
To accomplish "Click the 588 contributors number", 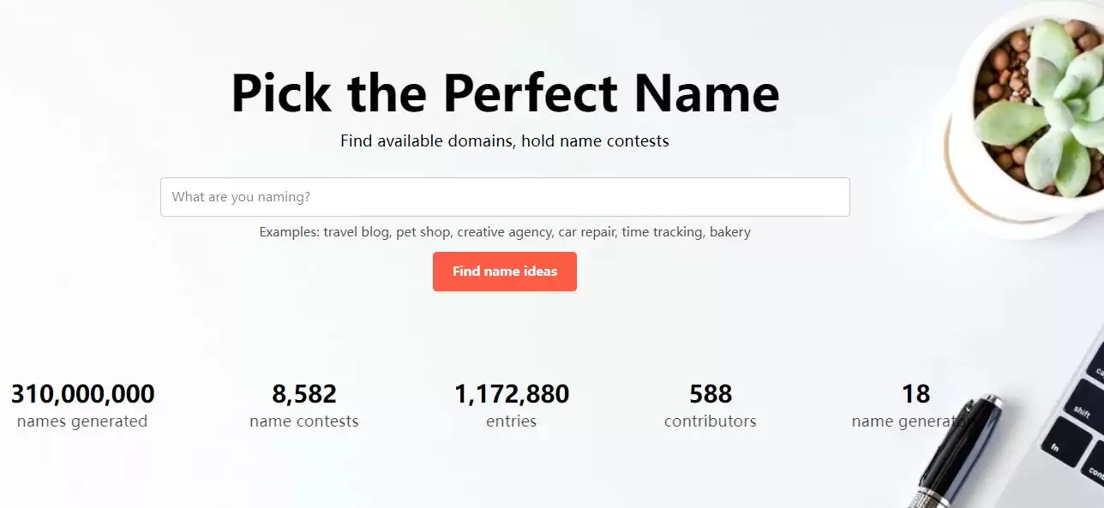I will pos(711,394).
